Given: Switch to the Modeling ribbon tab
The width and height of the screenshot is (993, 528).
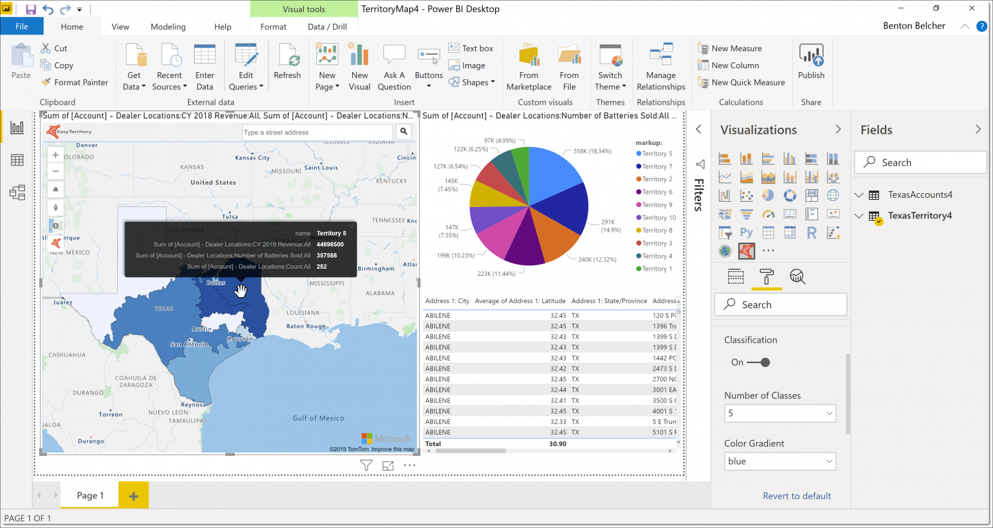Looking at the screenshot, I should point(167,26).
